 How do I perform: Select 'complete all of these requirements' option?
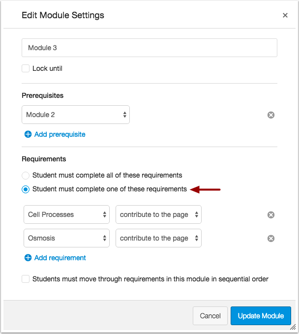(x=26, y=175)
